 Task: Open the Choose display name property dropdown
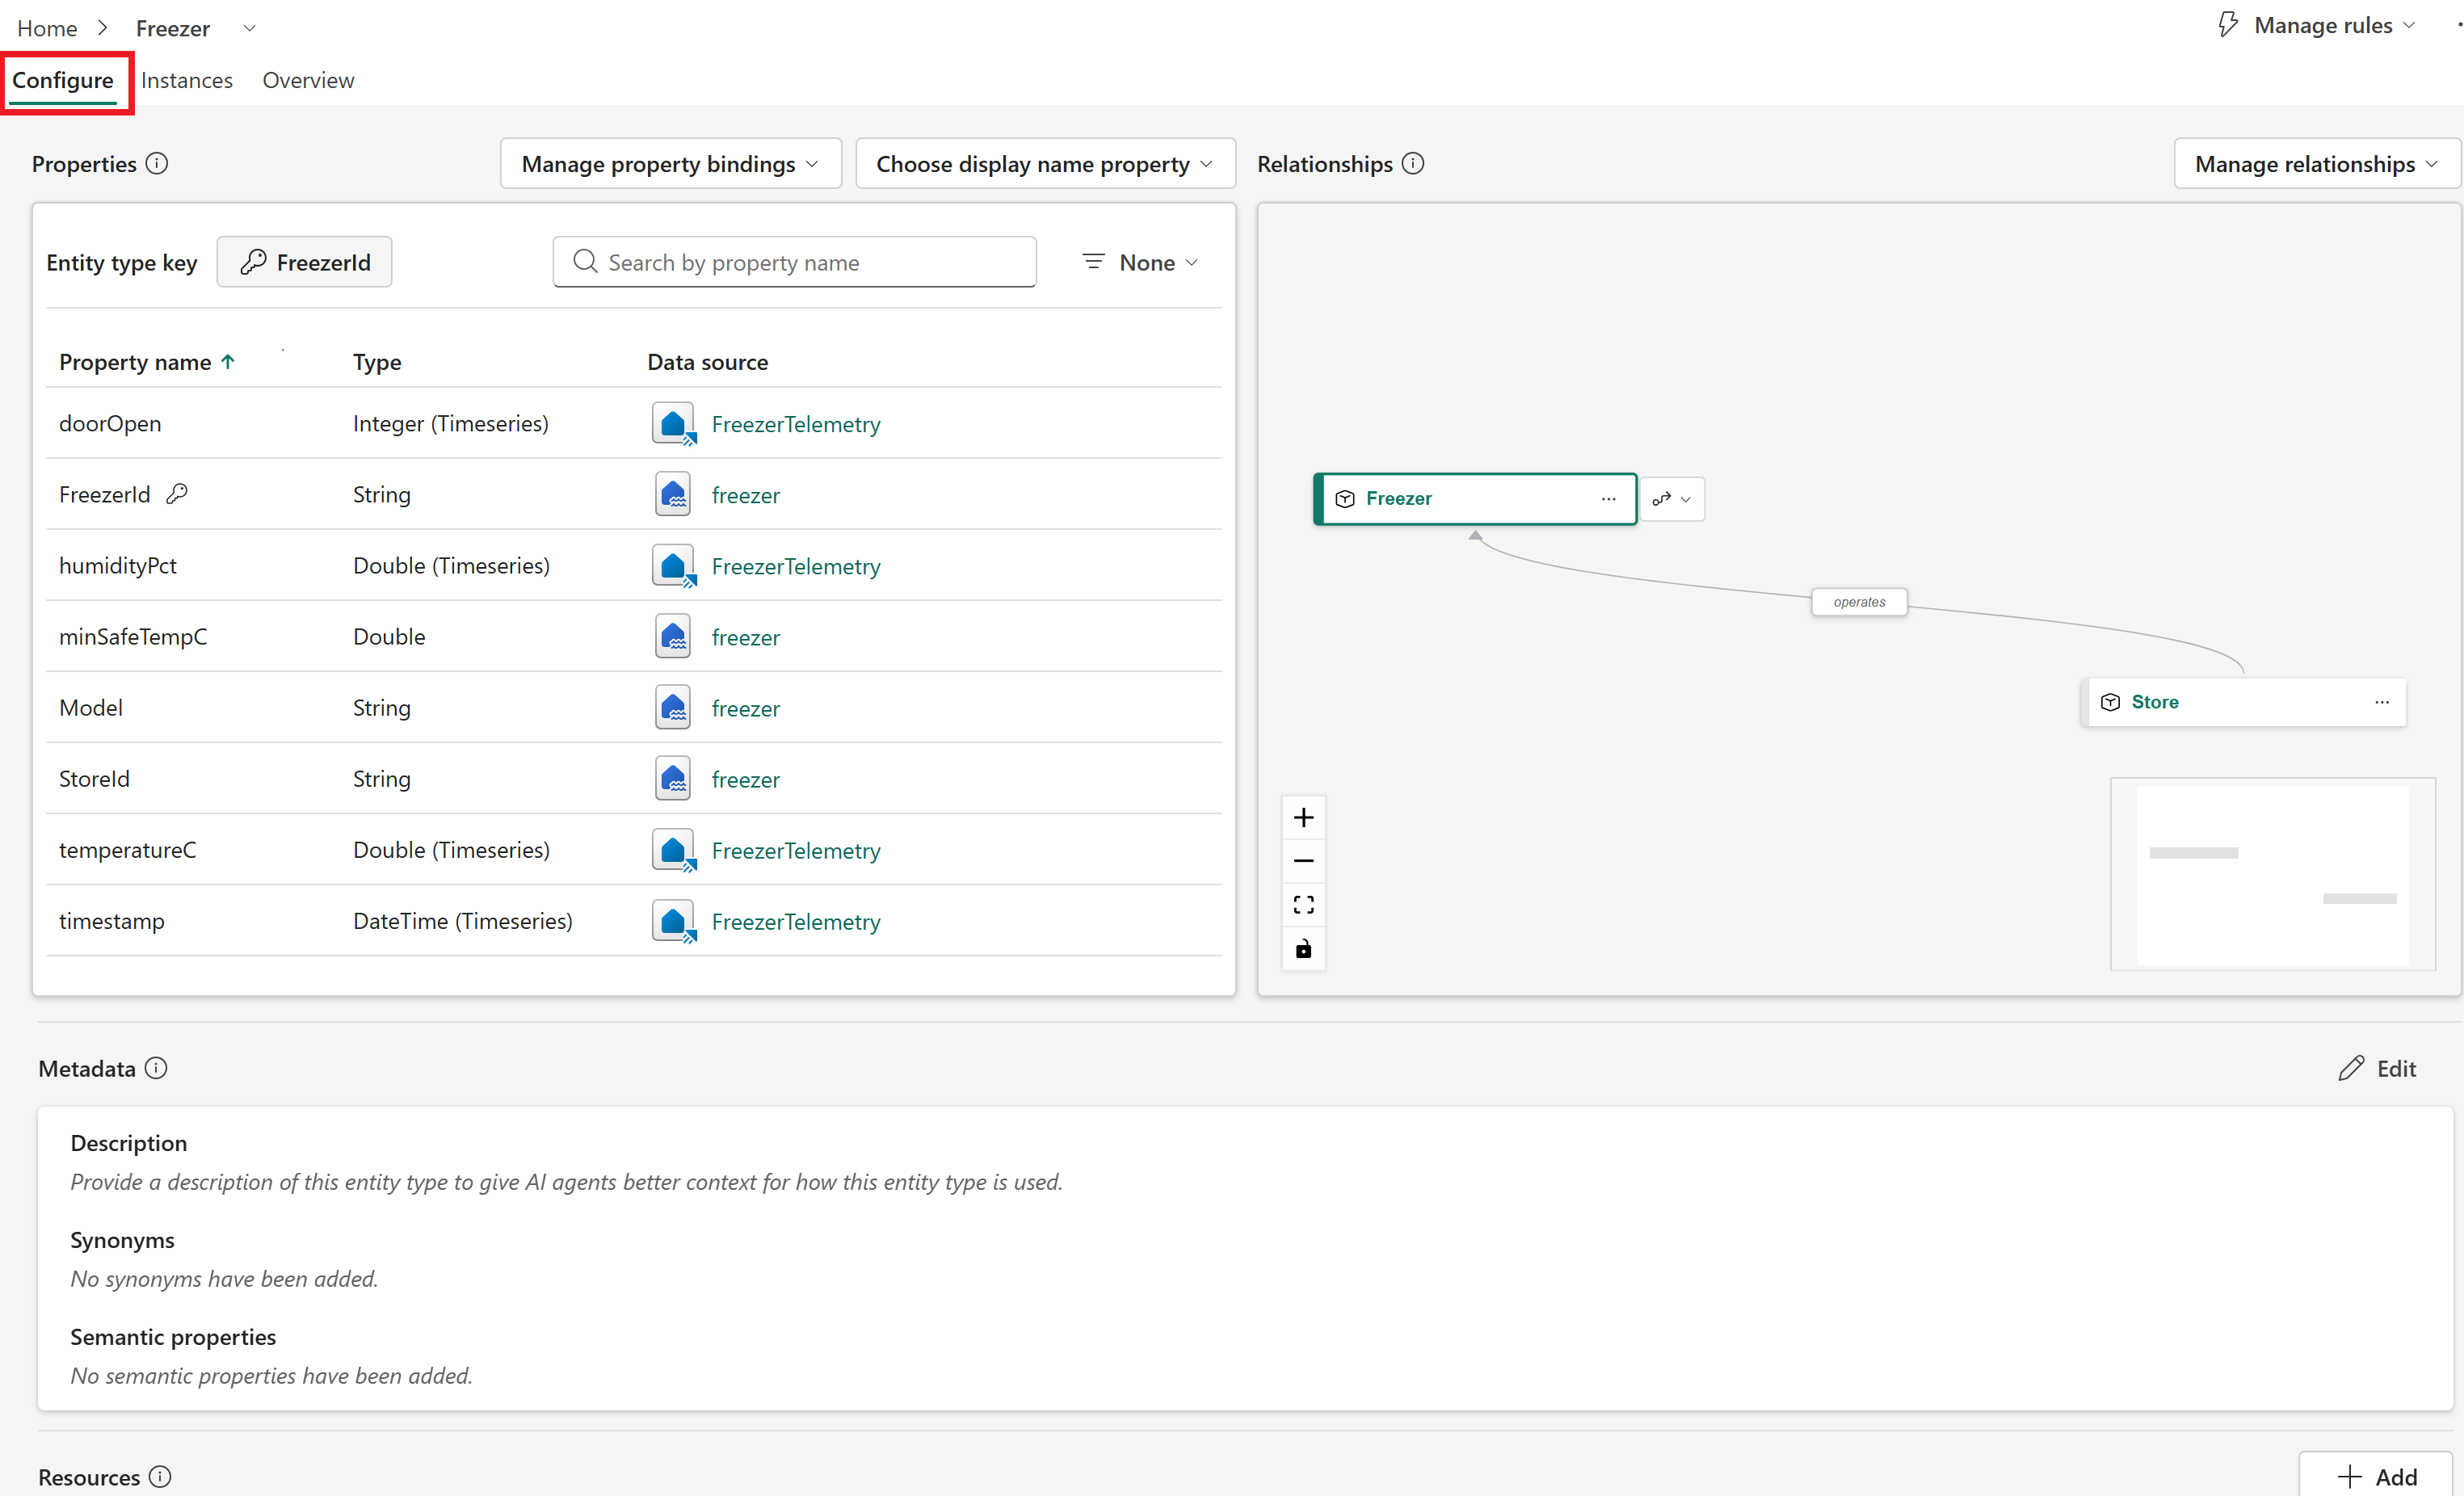1045,164
